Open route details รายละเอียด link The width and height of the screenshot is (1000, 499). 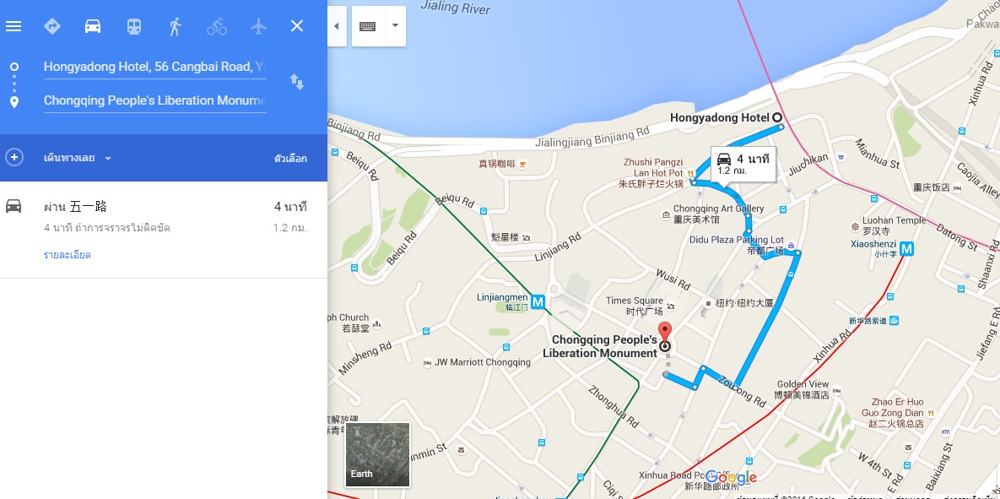coord(67,255)
